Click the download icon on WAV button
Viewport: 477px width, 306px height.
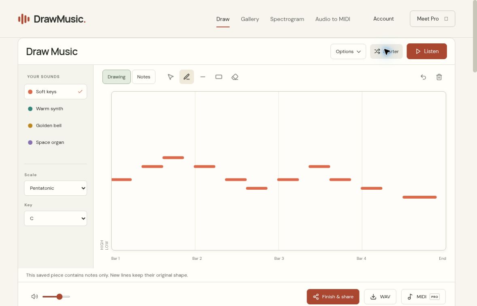[x=373, y=297]
